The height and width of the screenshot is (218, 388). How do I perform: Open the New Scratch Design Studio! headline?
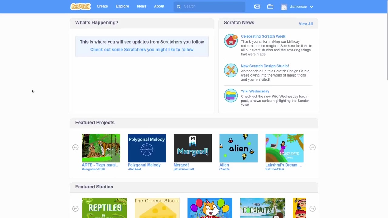(x=265, y=66)
